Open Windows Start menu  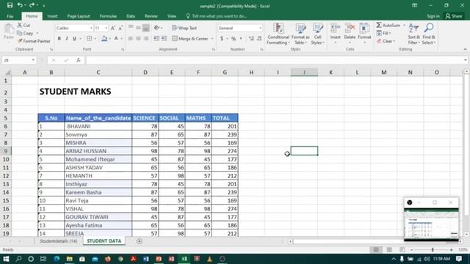coord(6,259)
